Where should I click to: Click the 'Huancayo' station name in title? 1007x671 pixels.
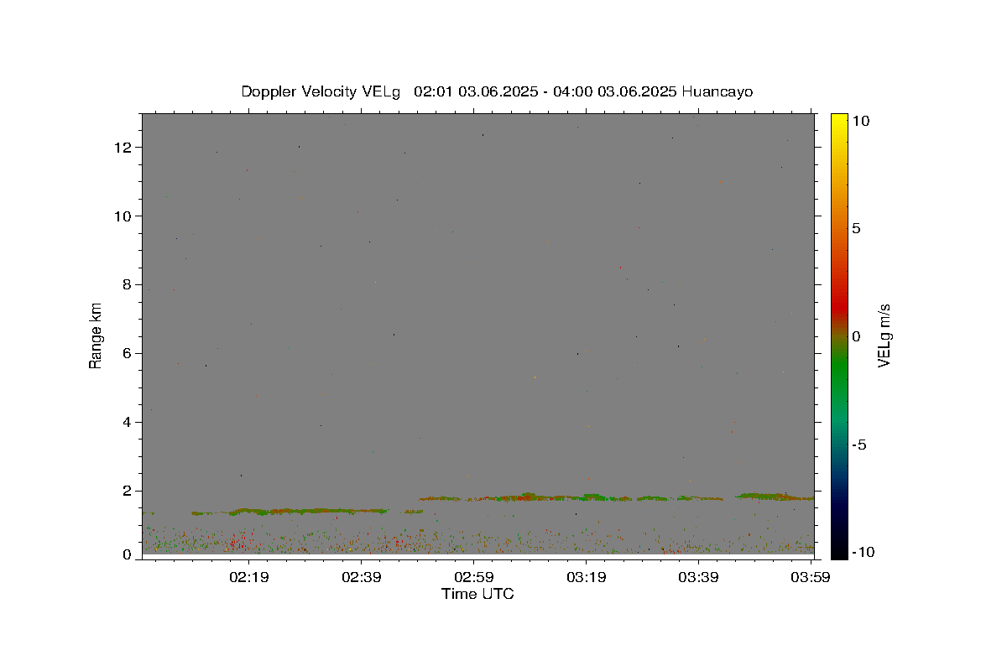(717, 91)
